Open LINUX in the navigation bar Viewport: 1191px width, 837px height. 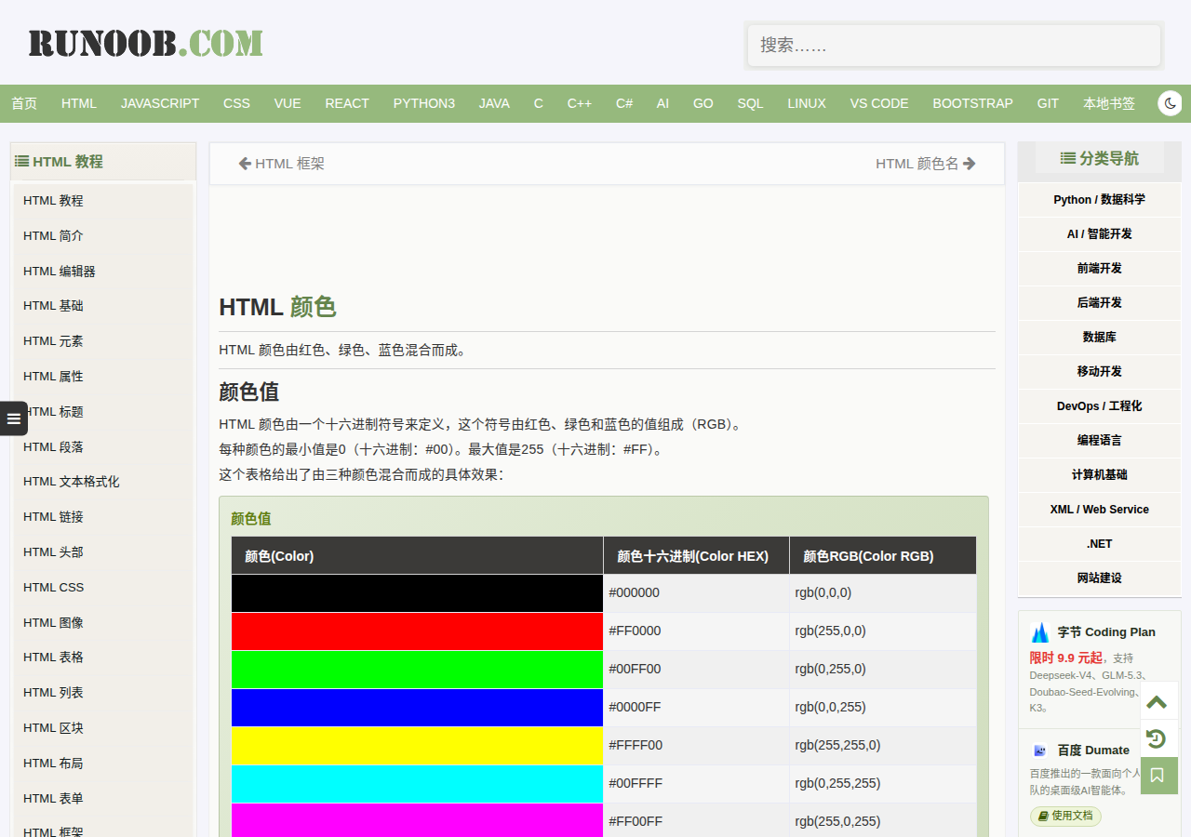807,103
